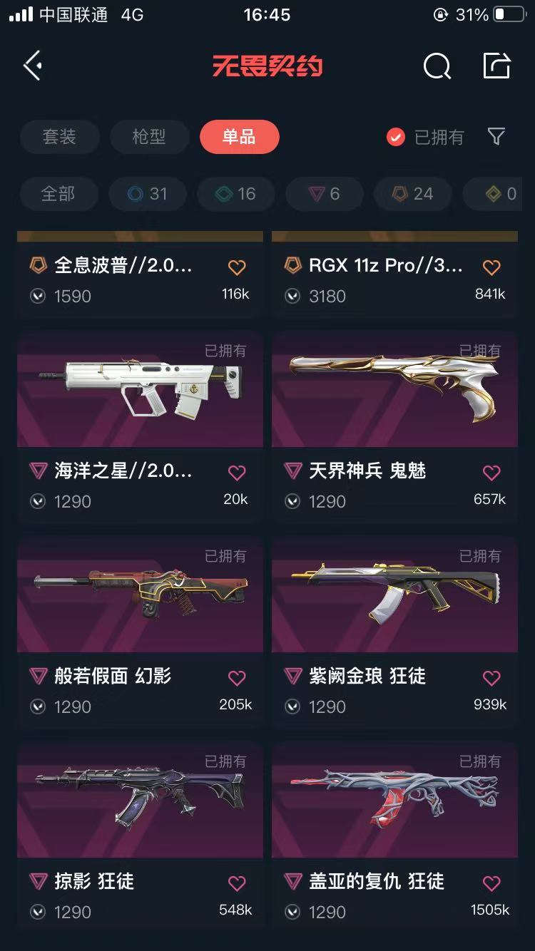Filter by green diamond tier 16
535x951 pixels.
click(x=236, y=194)
